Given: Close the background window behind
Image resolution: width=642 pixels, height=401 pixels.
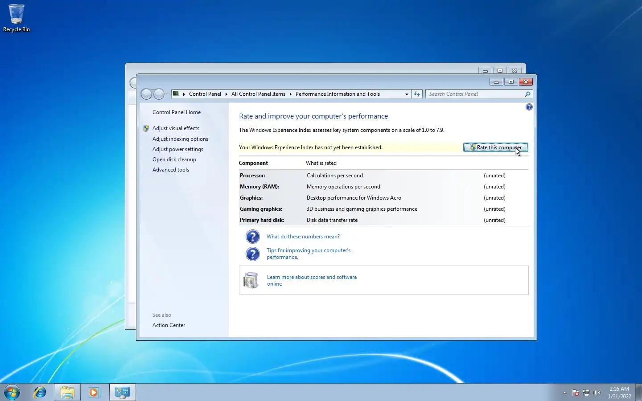Looking at the screenshot, I should point(514,71).
